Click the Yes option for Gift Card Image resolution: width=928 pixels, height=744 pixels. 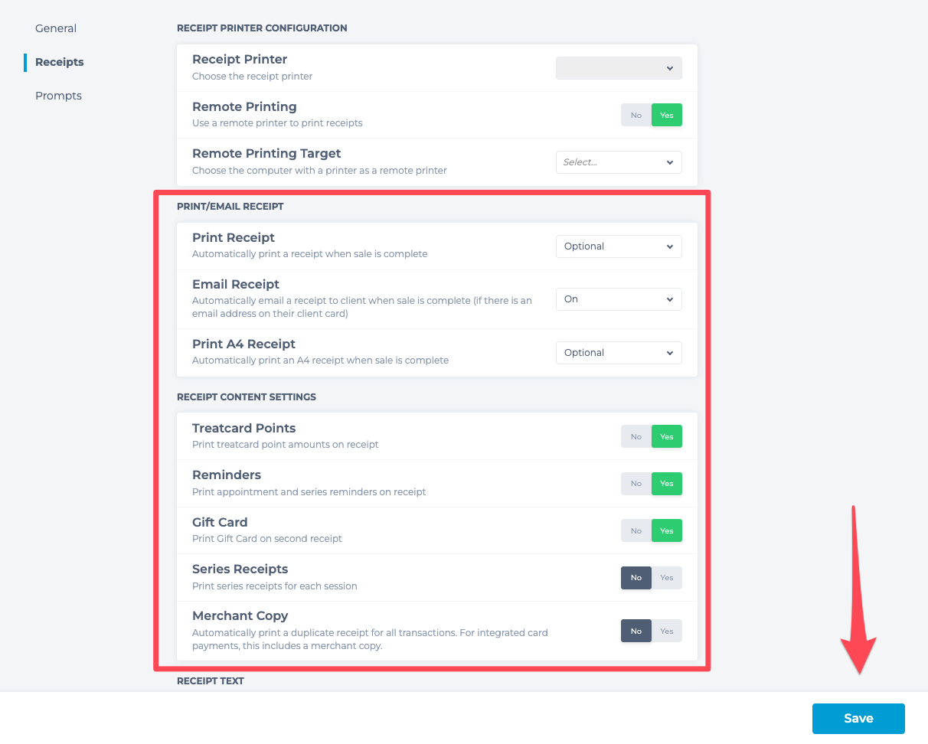pos(667,530)
